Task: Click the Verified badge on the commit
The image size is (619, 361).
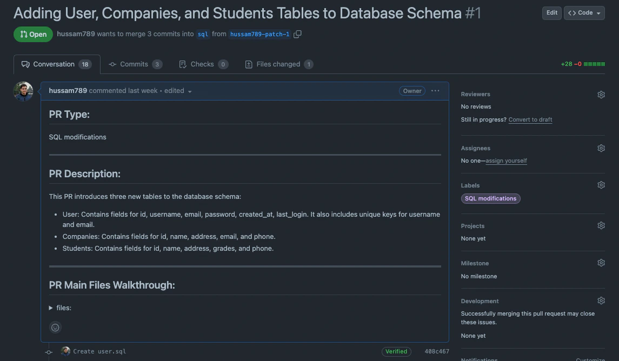Action: pyautogui.click(x=396, y=351)
